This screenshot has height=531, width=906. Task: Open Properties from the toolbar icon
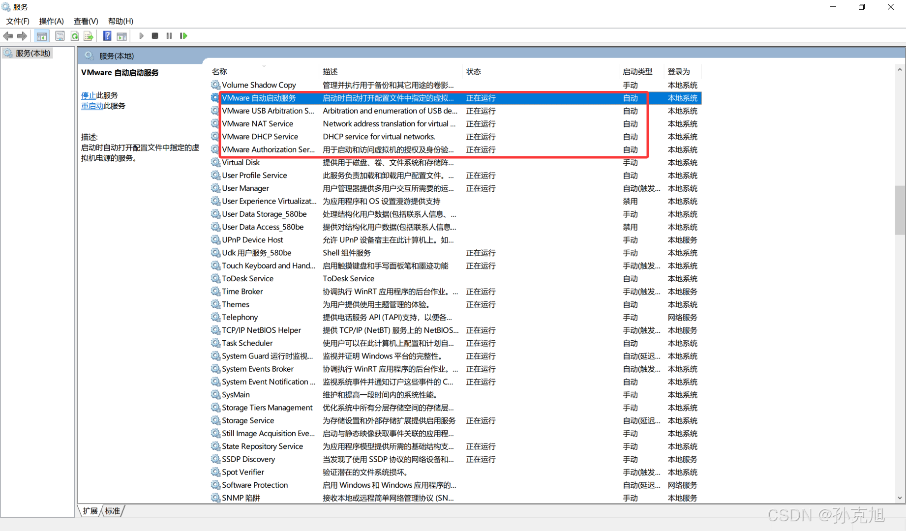(x=60, y=36)
